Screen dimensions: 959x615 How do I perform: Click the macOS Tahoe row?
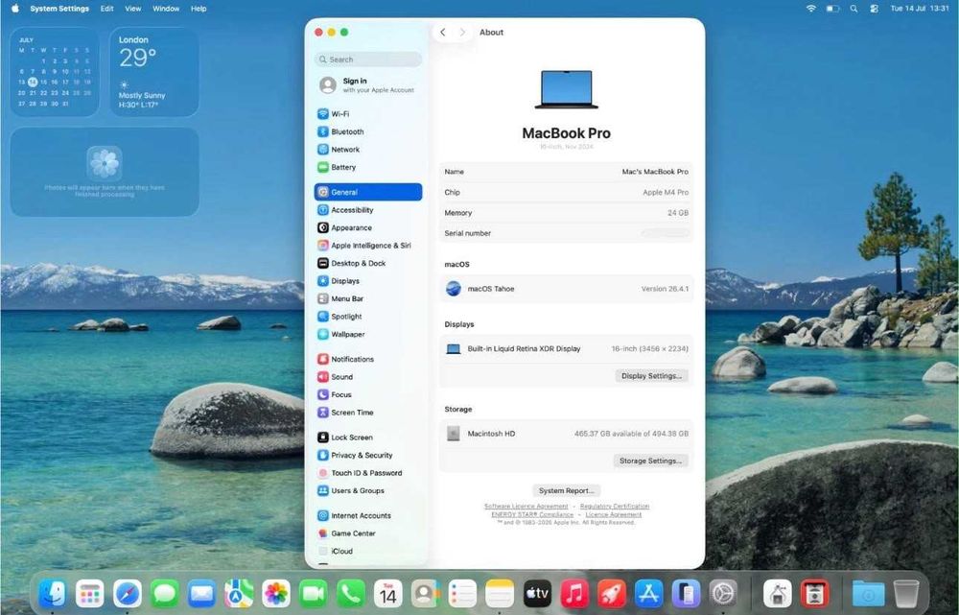567,289
